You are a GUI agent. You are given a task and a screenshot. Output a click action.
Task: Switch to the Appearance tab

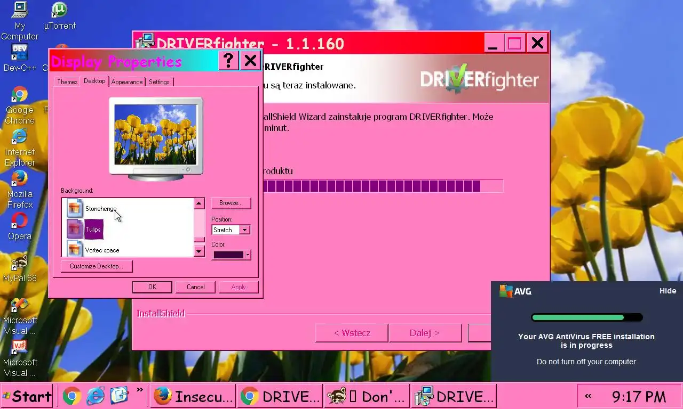(127, 82)
